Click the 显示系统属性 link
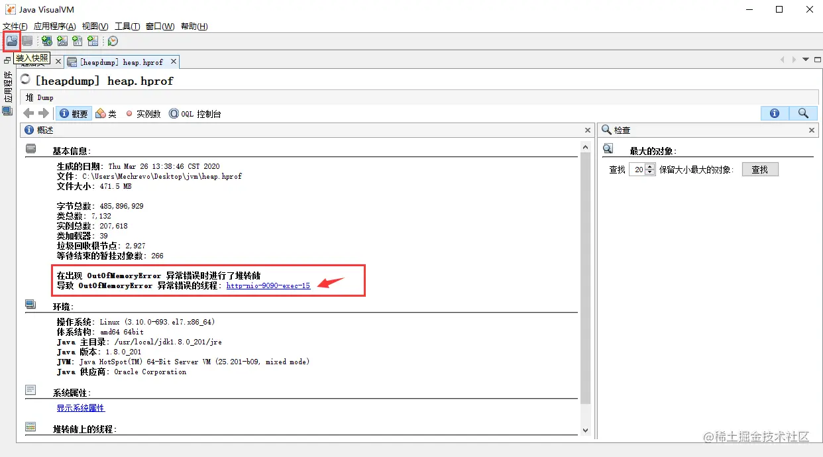This screenshot has height=457, width=823. 81,408
